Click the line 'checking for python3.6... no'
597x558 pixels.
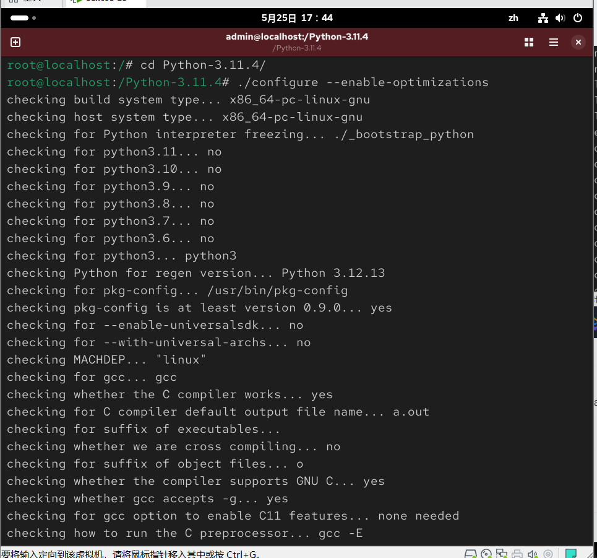[x=110, y=238]
